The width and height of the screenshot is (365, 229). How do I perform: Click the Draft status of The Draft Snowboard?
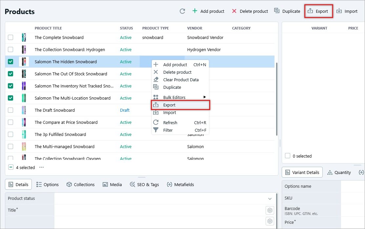pyautogui.click(x=125, y=110)
